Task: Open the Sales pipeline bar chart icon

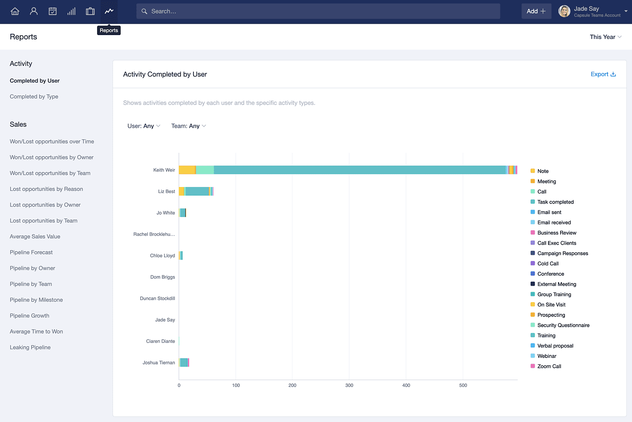Action: click(71, 11)
